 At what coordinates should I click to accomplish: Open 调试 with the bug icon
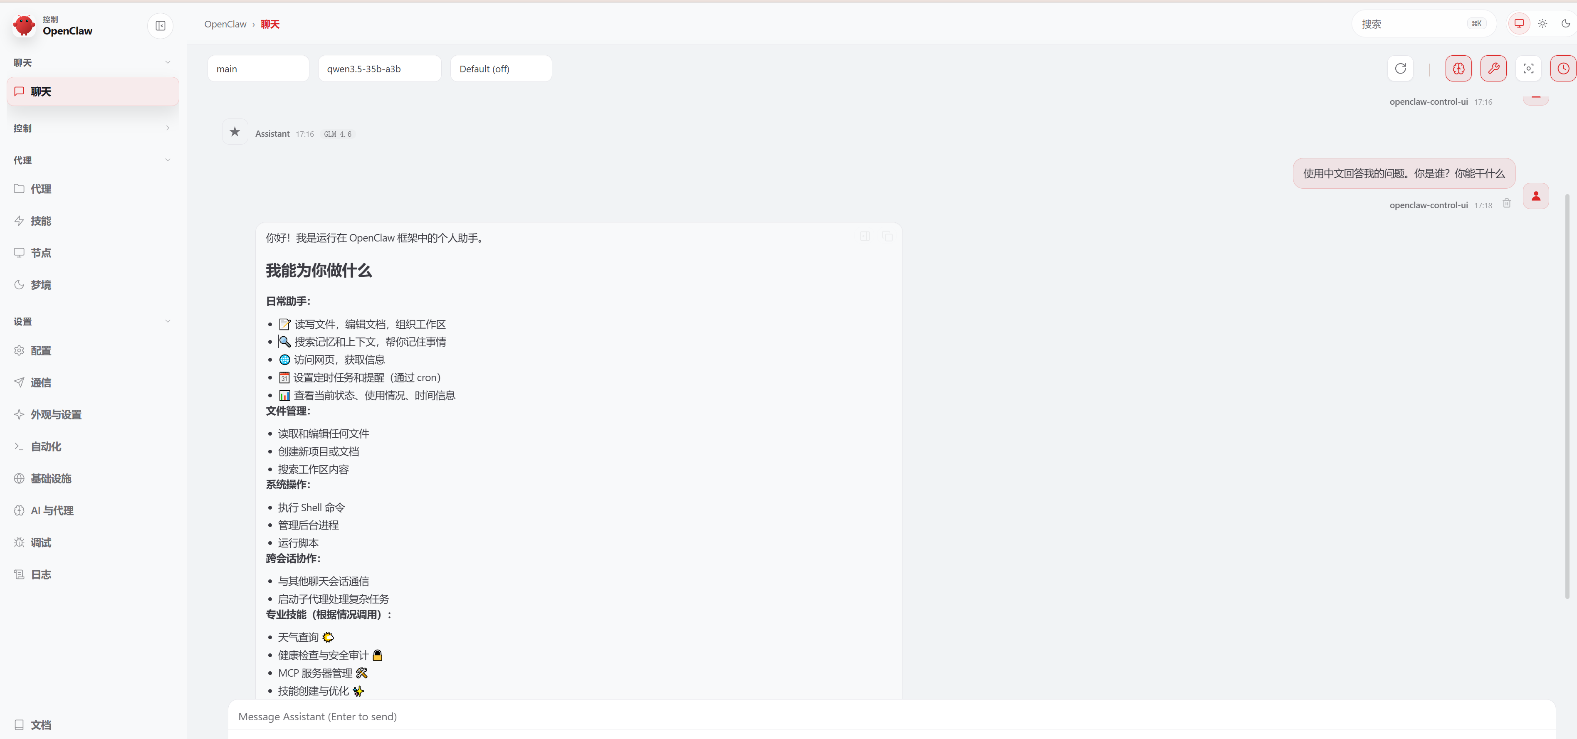[x=93, y=543]
